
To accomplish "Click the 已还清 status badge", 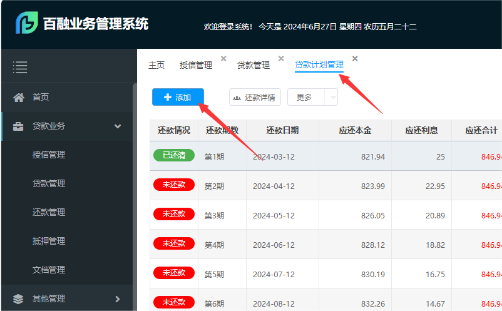I will pos(174,155).
